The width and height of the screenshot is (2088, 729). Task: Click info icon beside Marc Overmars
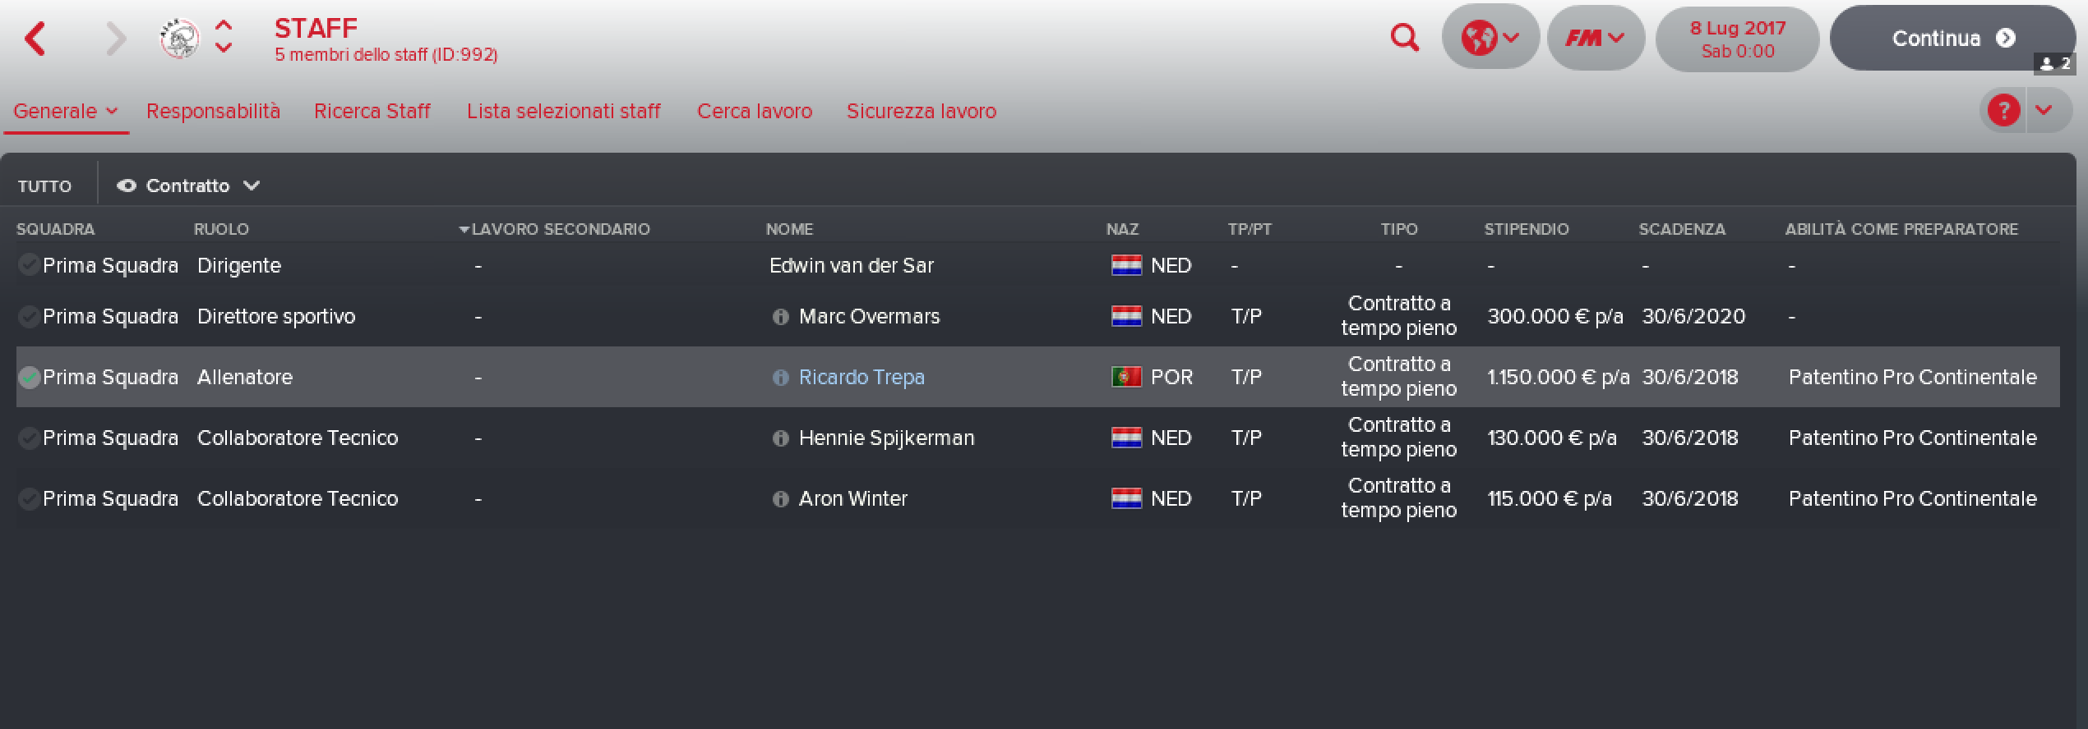[x=780, y=317]
